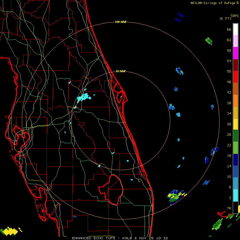Click the yellow-green storm cluster on the 100 NMI ring

tap(177, 197)
